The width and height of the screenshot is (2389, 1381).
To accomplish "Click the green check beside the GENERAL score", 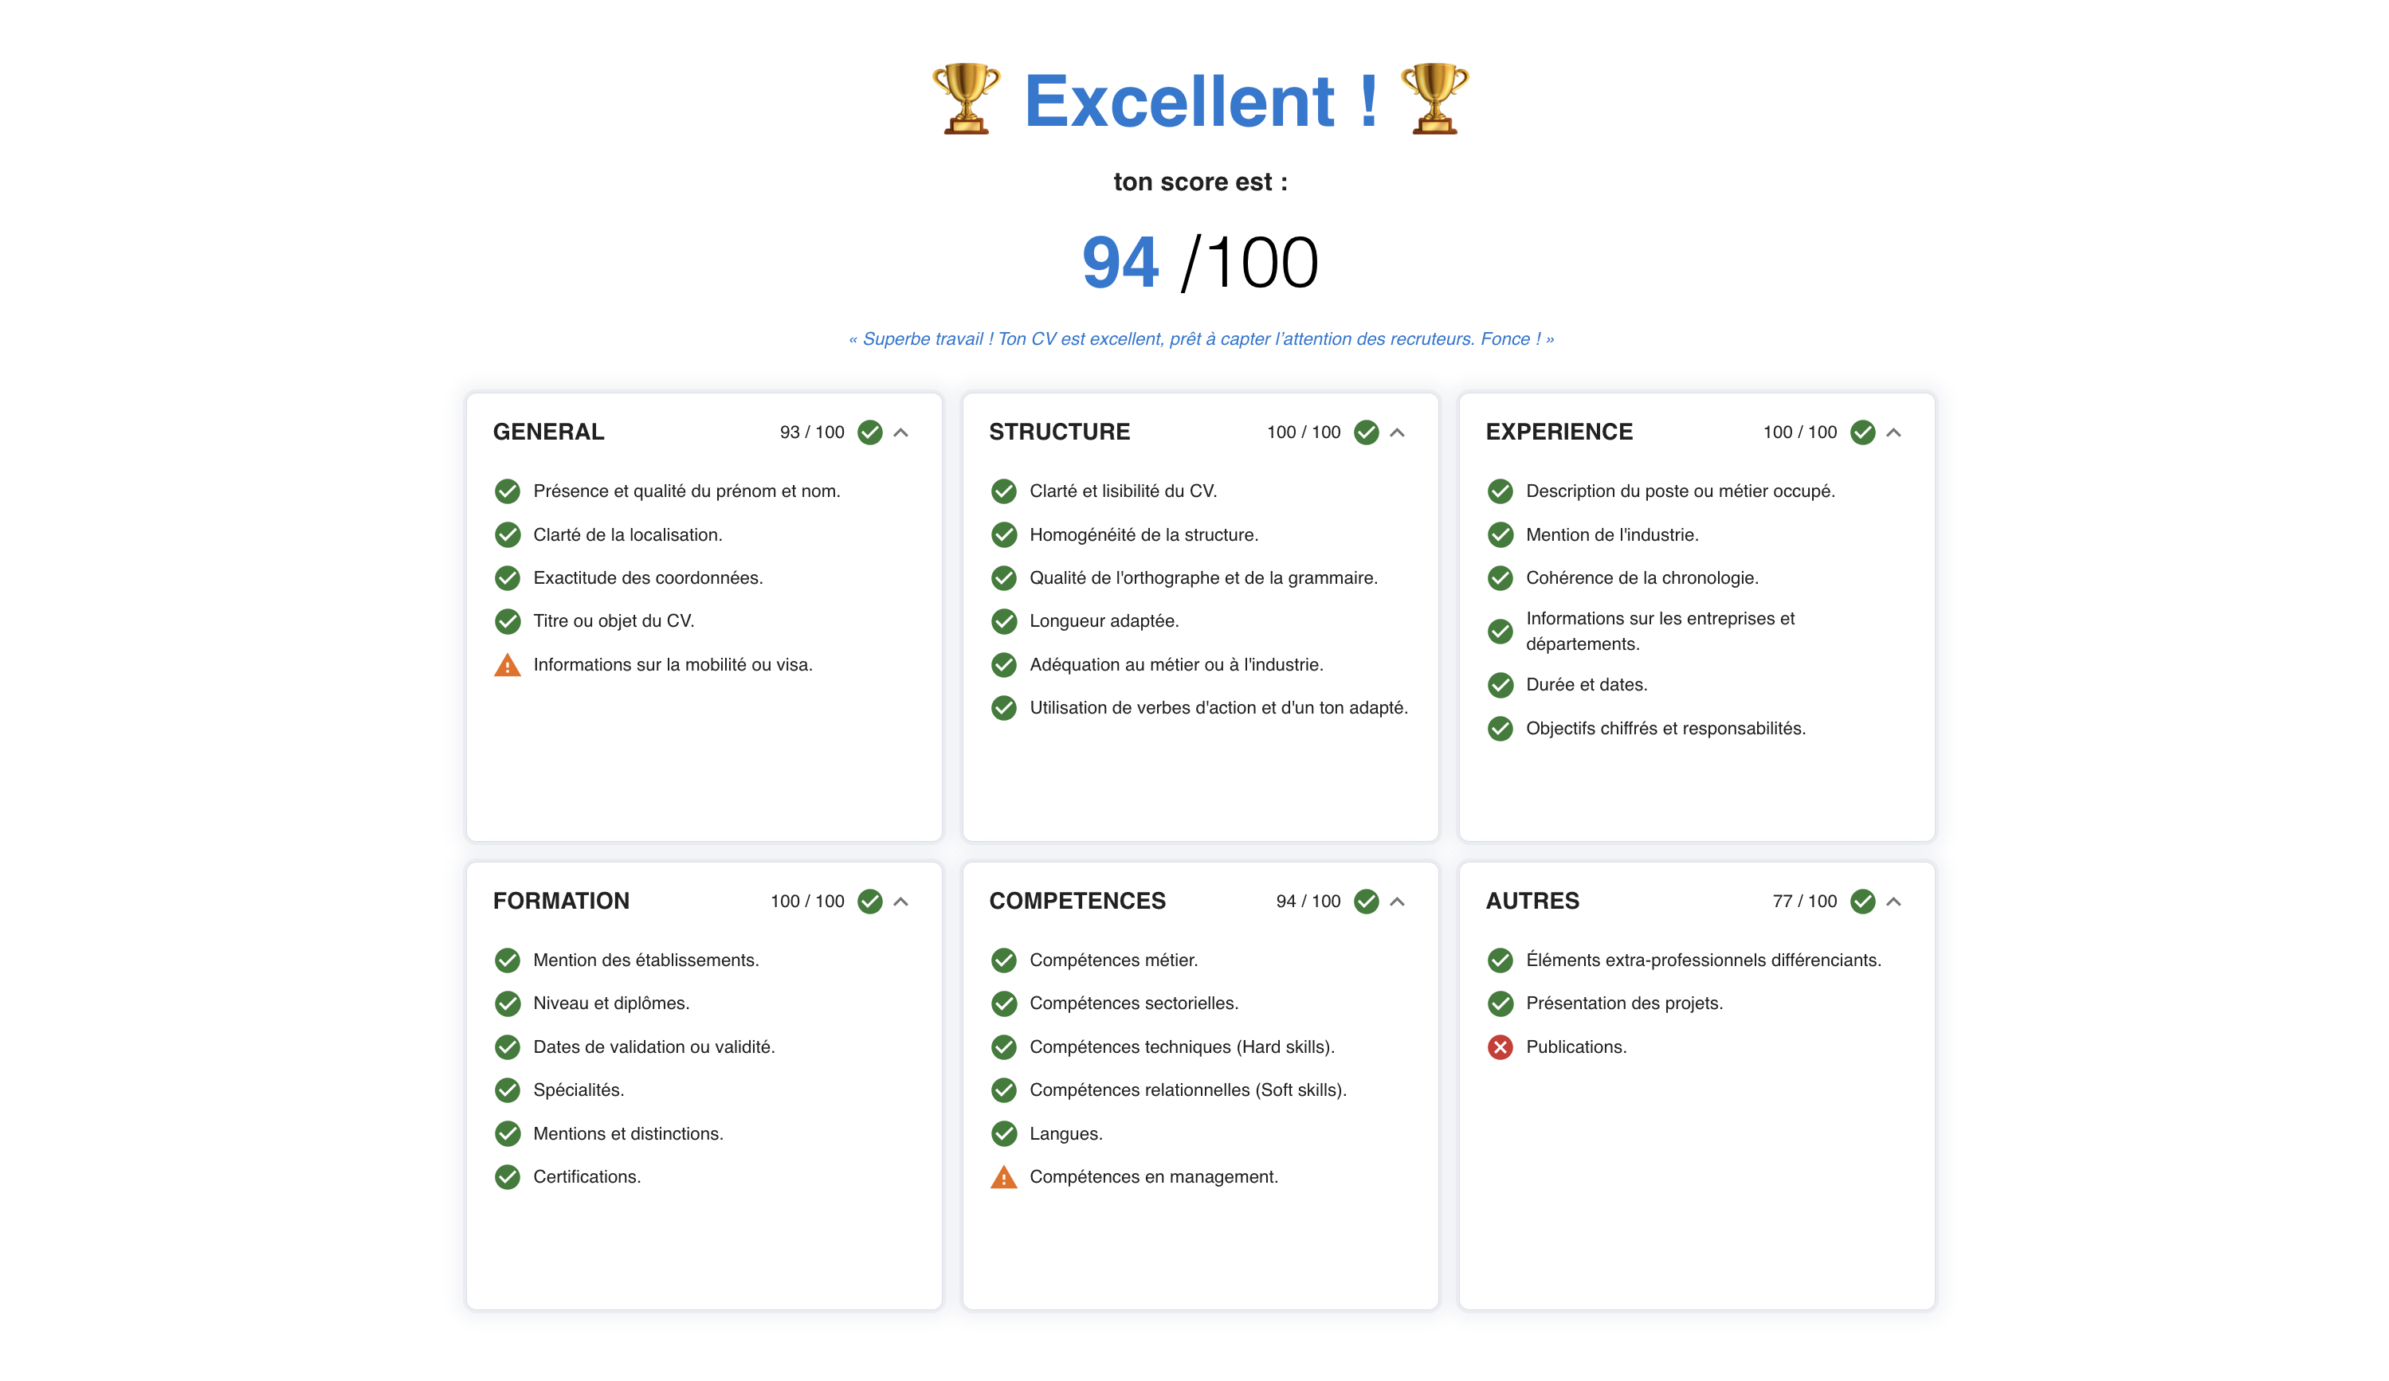I will point(871,432).
